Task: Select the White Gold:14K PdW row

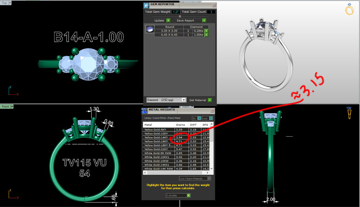Action: 177,169
